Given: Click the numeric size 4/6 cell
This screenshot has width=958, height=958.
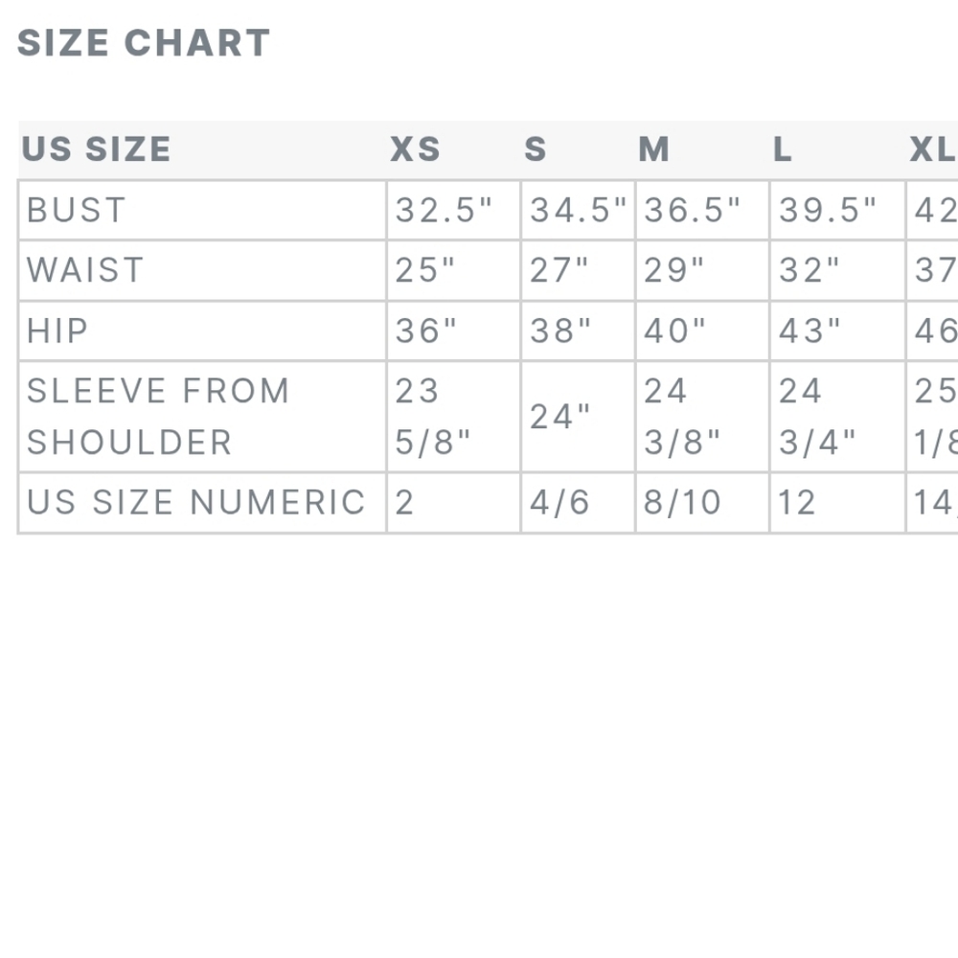Looking at the screenshot, I should pyautogui.click(x=559, y=502).
